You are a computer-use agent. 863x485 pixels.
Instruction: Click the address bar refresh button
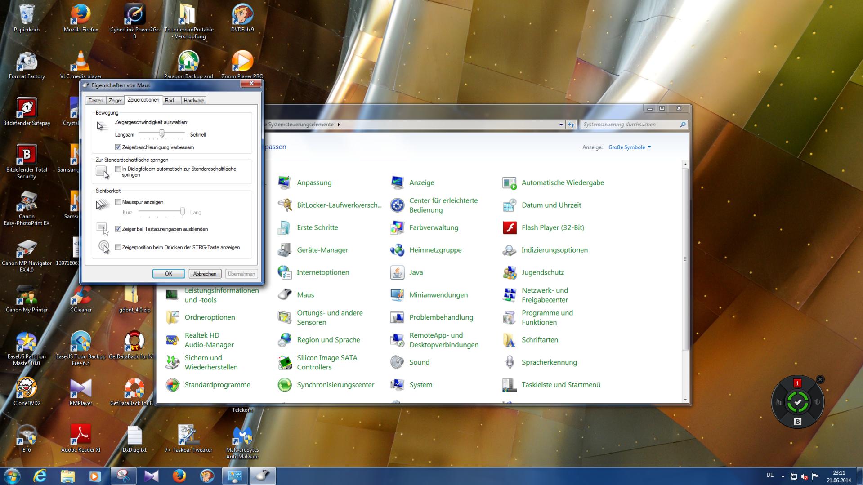[x=571, y=125]
